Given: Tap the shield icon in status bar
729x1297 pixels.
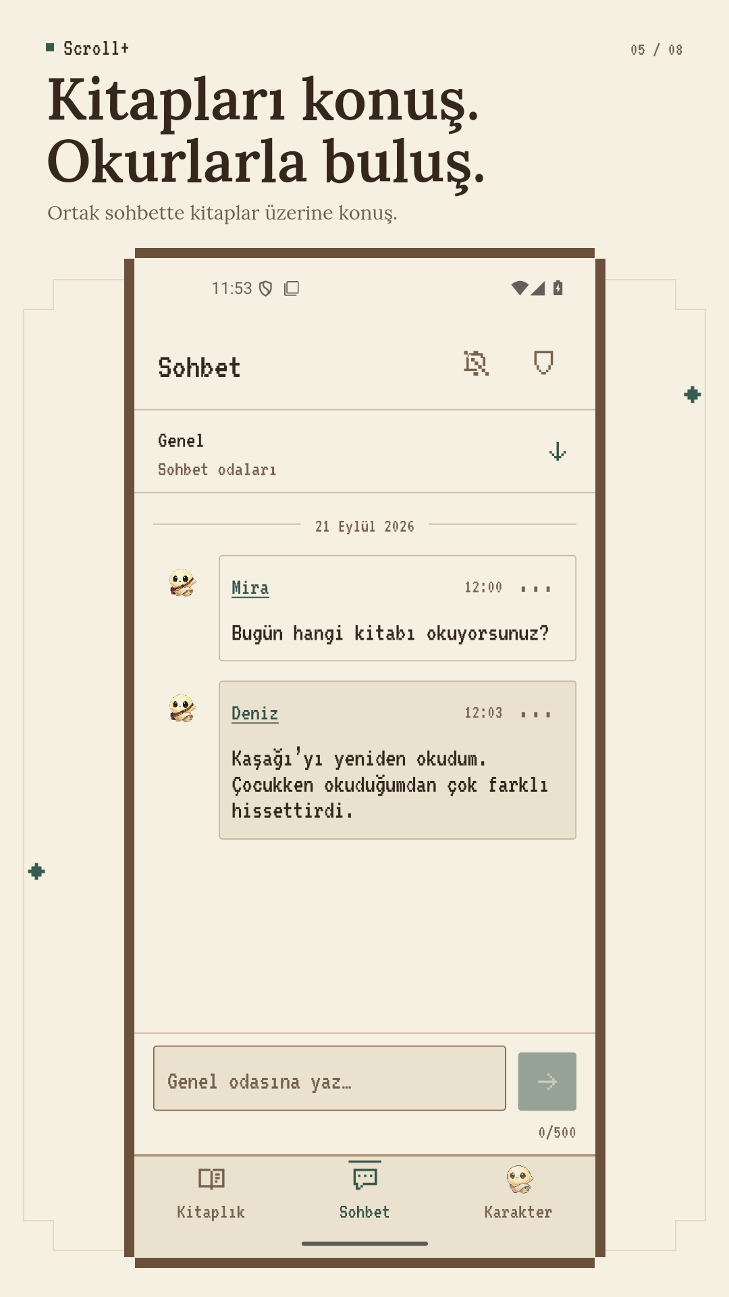Looking at the screenshot, I should pyautogui.click(x=266, y=288).
